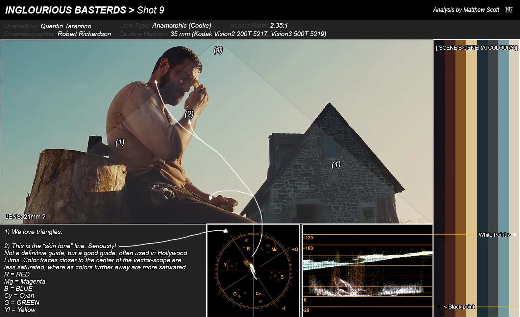520x317 pixels.
Task: Click the "White Point >" label
Action: coord(494,235)
